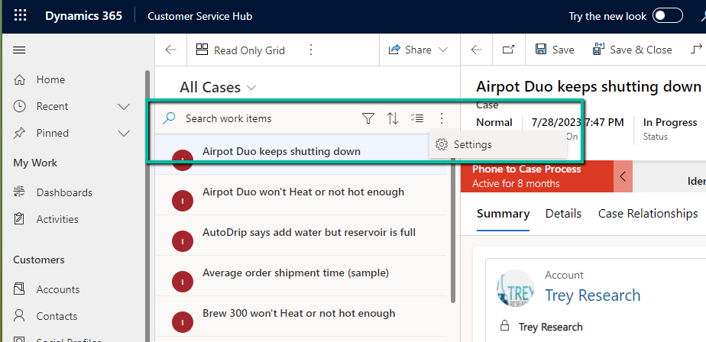Viewport: 706px width, 342px height.
Task: Open case in new window icon
Action: 508,50
